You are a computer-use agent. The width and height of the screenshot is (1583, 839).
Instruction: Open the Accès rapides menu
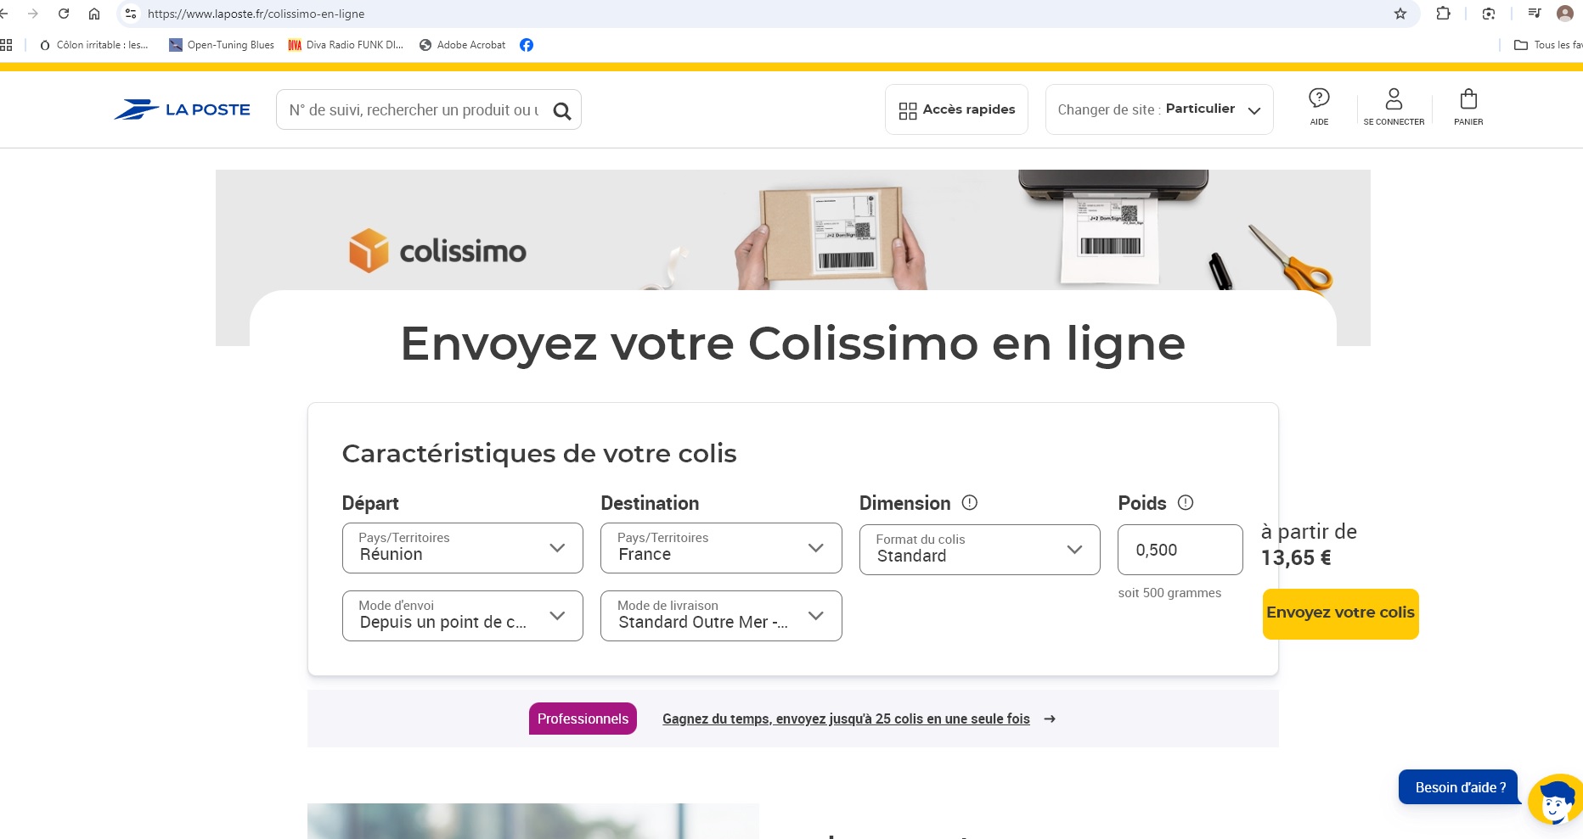coord(956,109)
